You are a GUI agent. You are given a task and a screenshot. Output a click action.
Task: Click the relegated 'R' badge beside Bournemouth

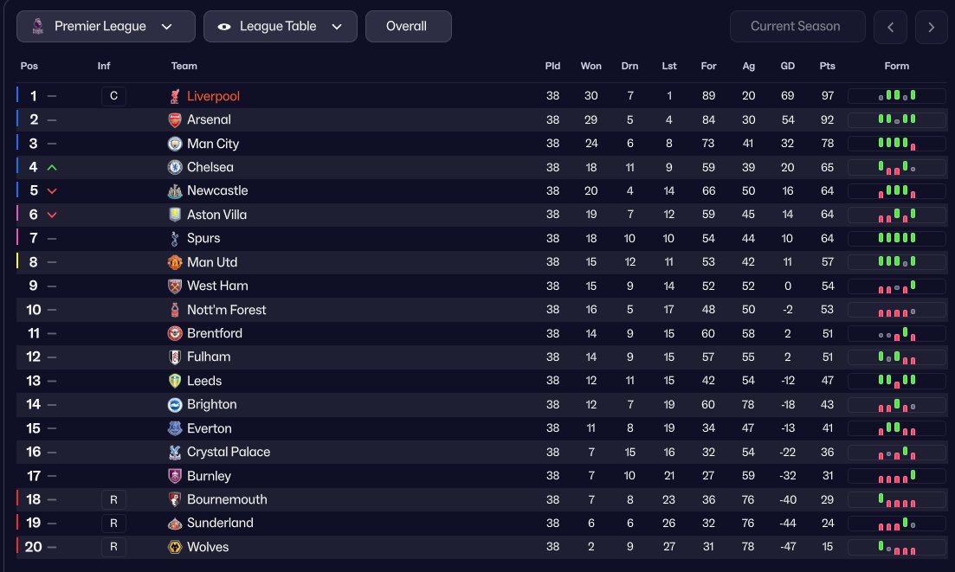(113, 499)
